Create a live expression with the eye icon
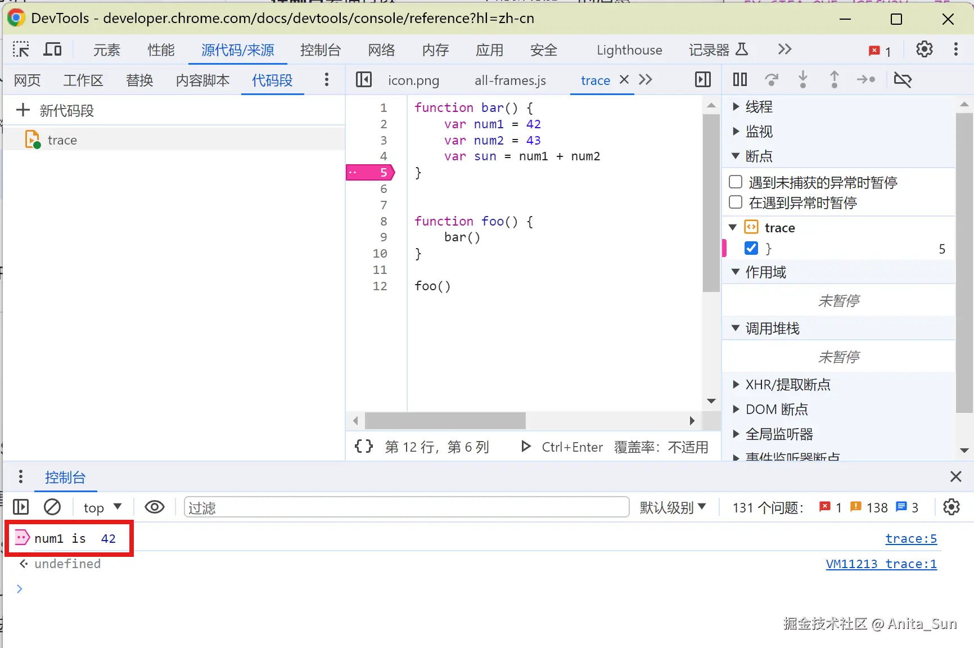This screenshot has height=648, width=974. [155, 507]
